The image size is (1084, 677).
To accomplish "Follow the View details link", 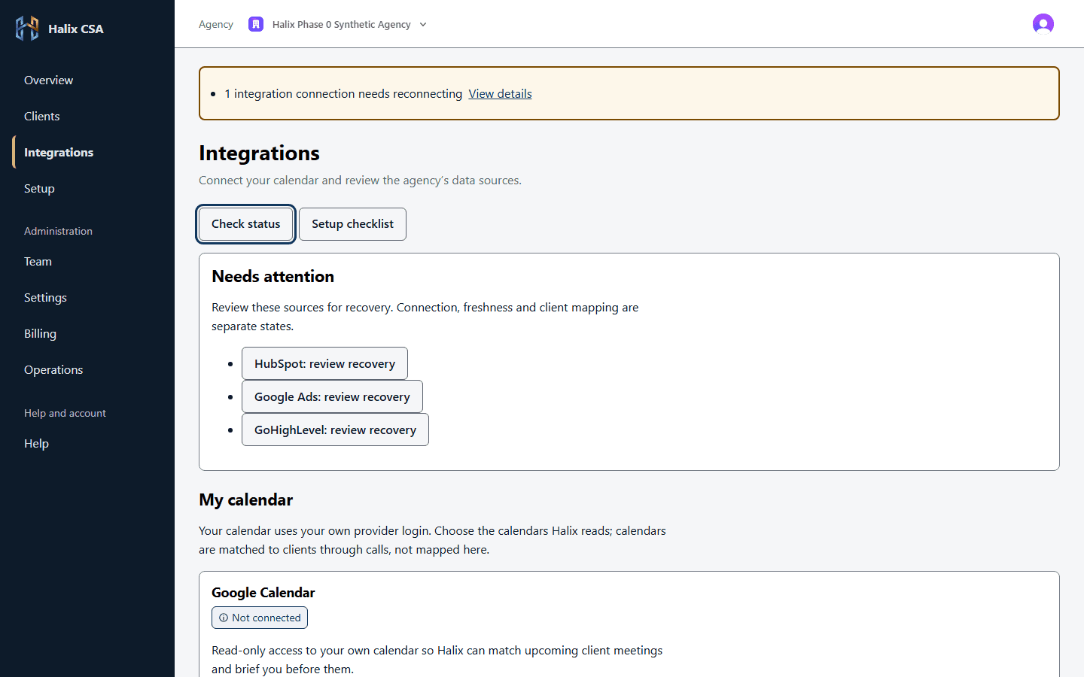I will point(500,93).
